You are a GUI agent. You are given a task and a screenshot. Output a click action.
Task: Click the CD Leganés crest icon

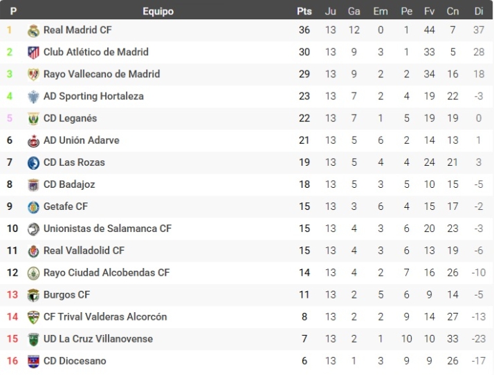click(33, 119)
